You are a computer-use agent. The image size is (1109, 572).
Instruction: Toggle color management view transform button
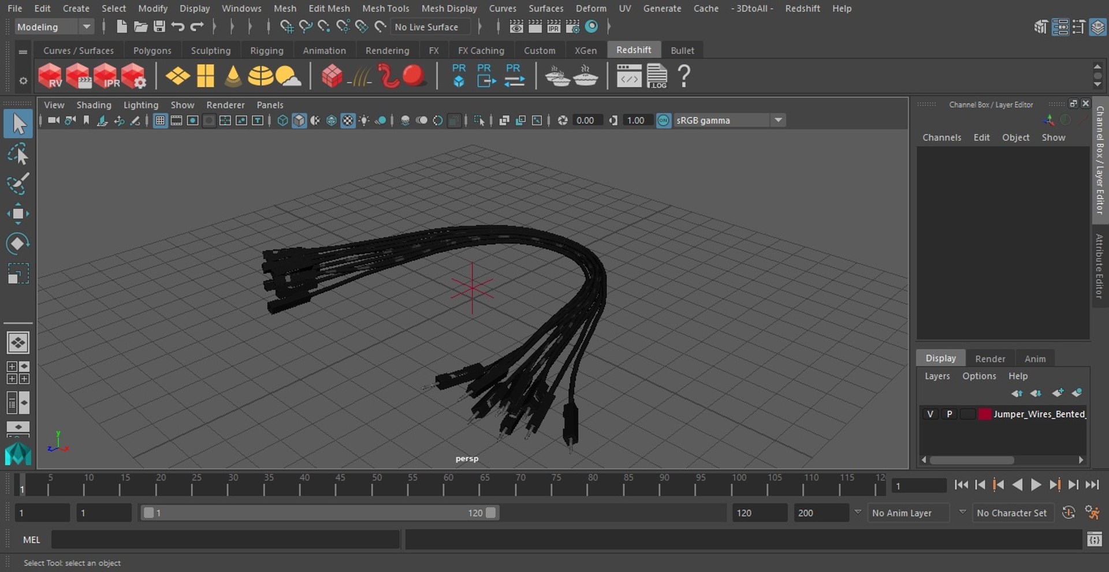pyautogui.click(x=664, y=120)
